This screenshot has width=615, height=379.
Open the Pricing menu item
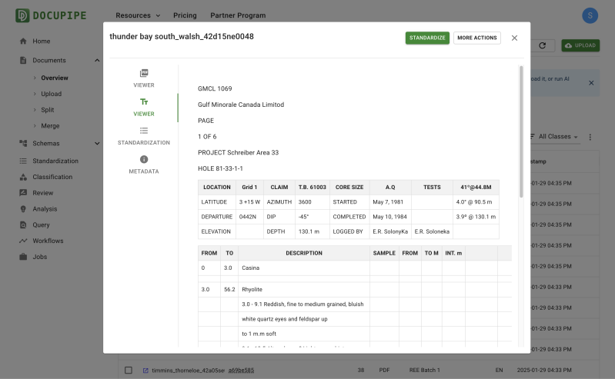(185, 15)
